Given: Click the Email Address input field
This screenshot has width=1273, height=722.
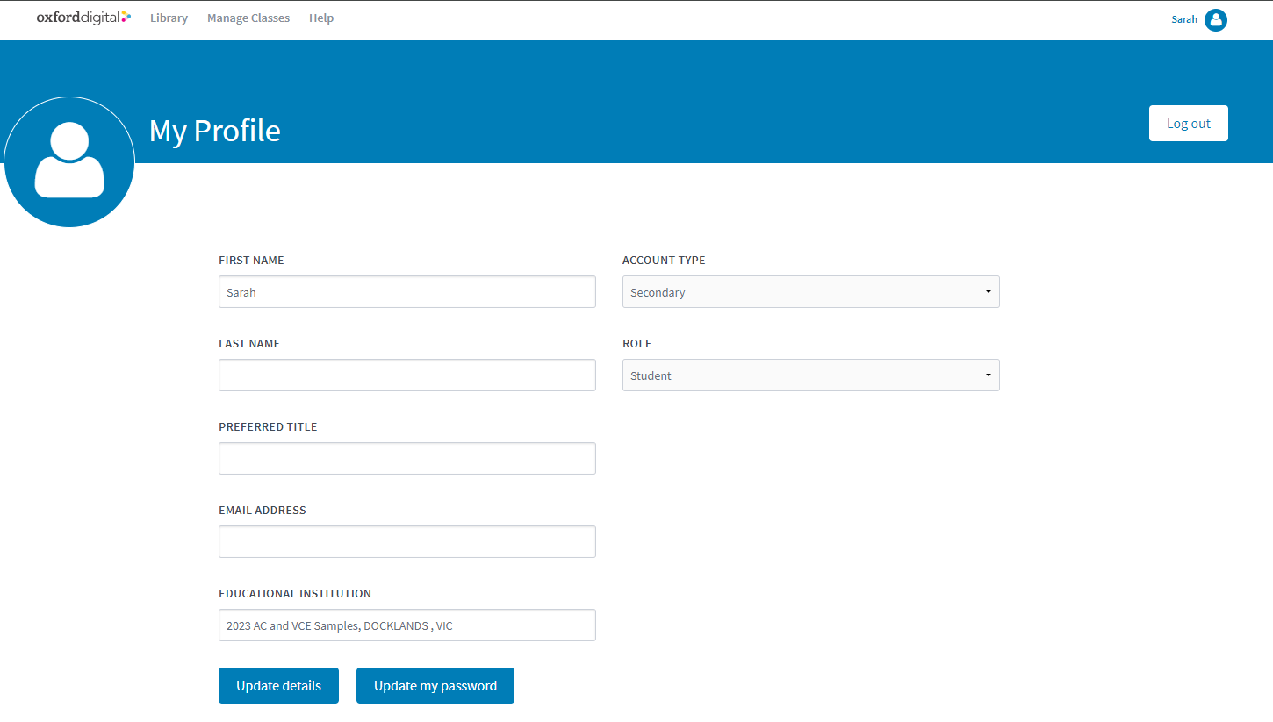Looking at the screenshot, I should pos(406,541).
